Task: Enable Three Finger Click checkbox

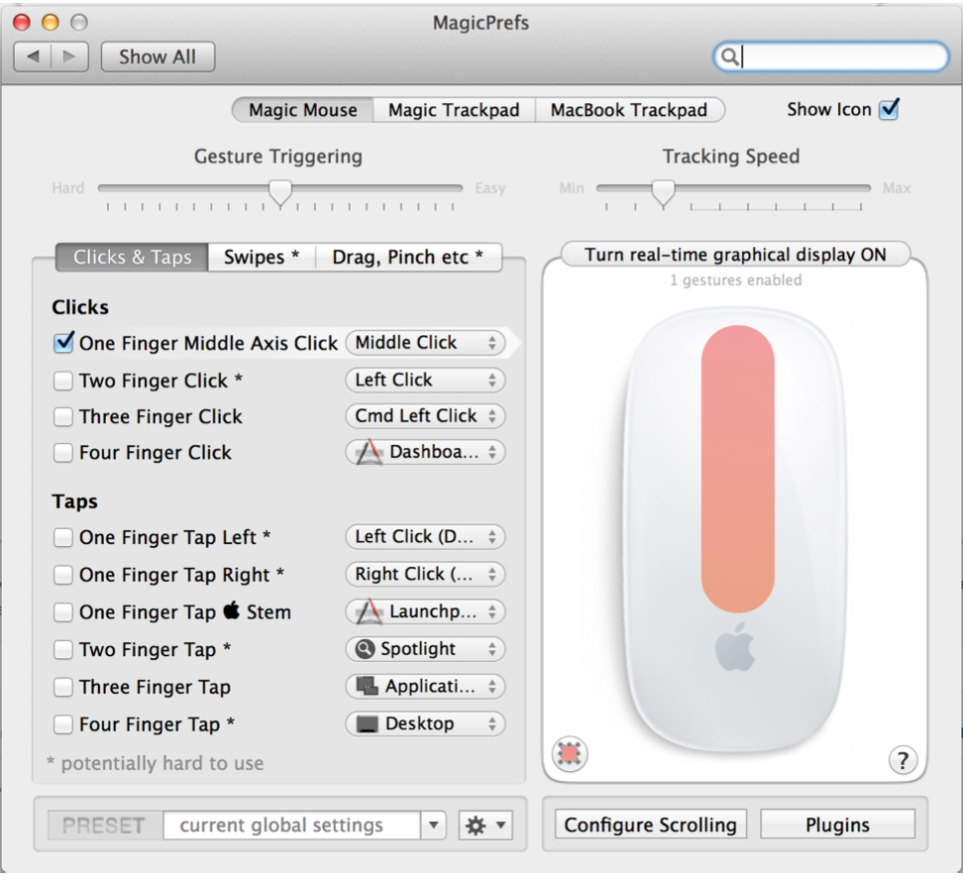Action: tap(63, 416)
